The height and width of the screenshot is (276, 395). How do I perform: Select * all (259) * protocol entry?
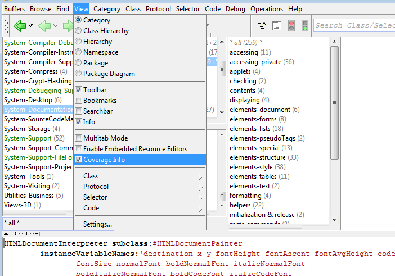pyautogui.click(x=246, y=43)
